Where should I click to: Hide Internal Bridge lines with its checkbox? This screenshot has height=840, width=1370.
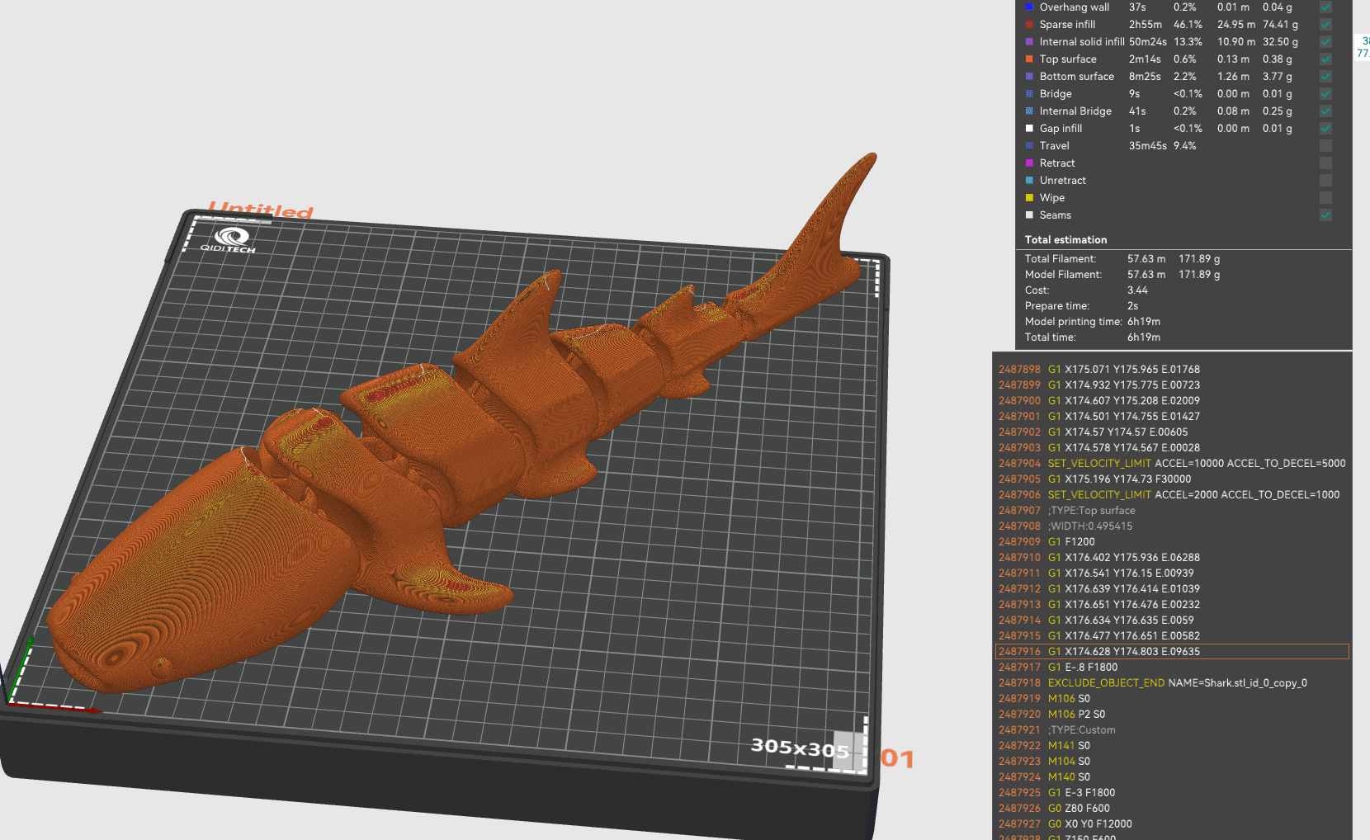click(x=1325, y=111)
